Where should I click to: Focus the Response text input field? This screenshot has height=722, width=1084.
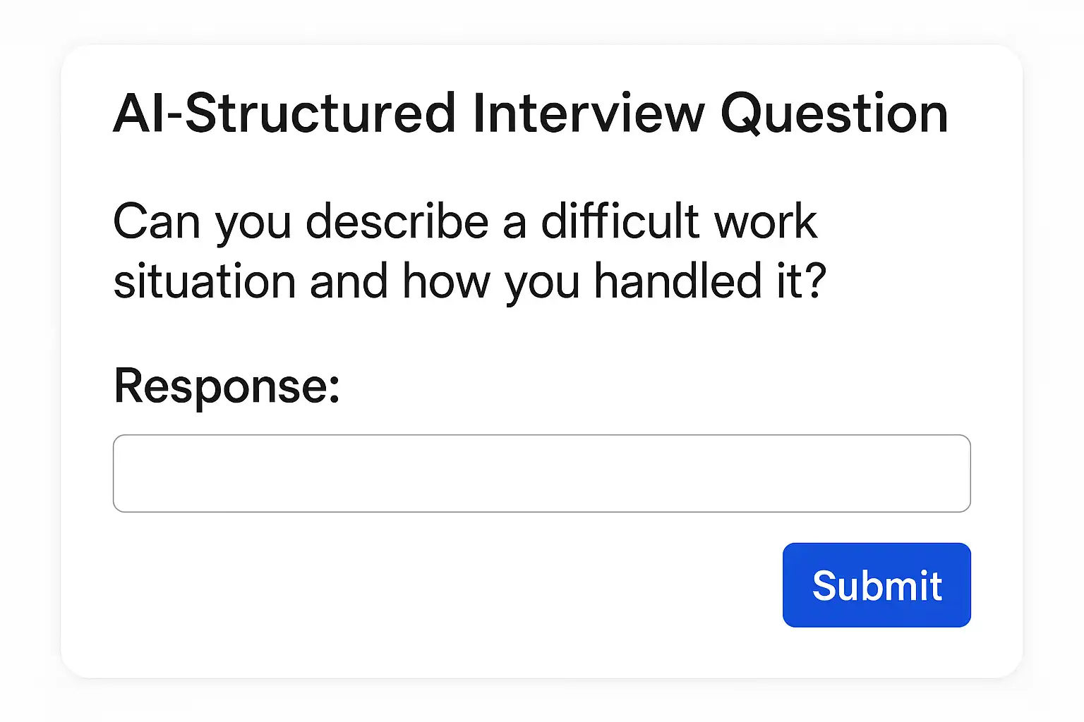[x=541, y=473]
